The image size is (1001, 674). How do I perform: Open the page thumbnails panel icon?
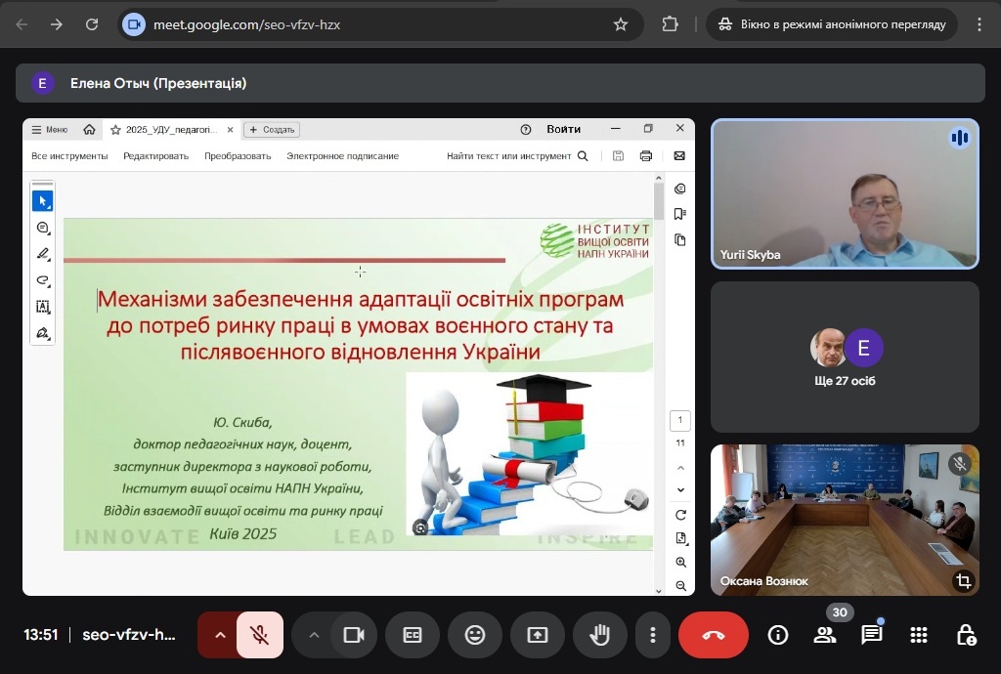point(680,239)
